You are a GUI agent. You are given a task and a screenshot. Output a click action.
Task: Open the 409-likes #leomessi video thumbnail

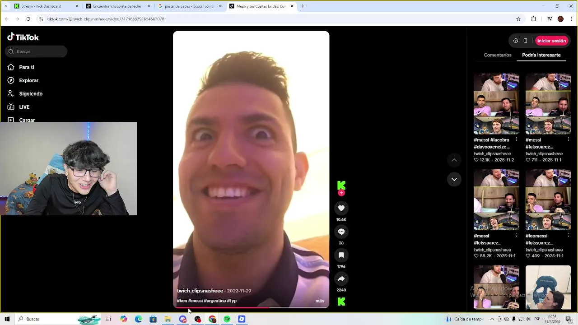pyautogui.click(x=548, y=200)
